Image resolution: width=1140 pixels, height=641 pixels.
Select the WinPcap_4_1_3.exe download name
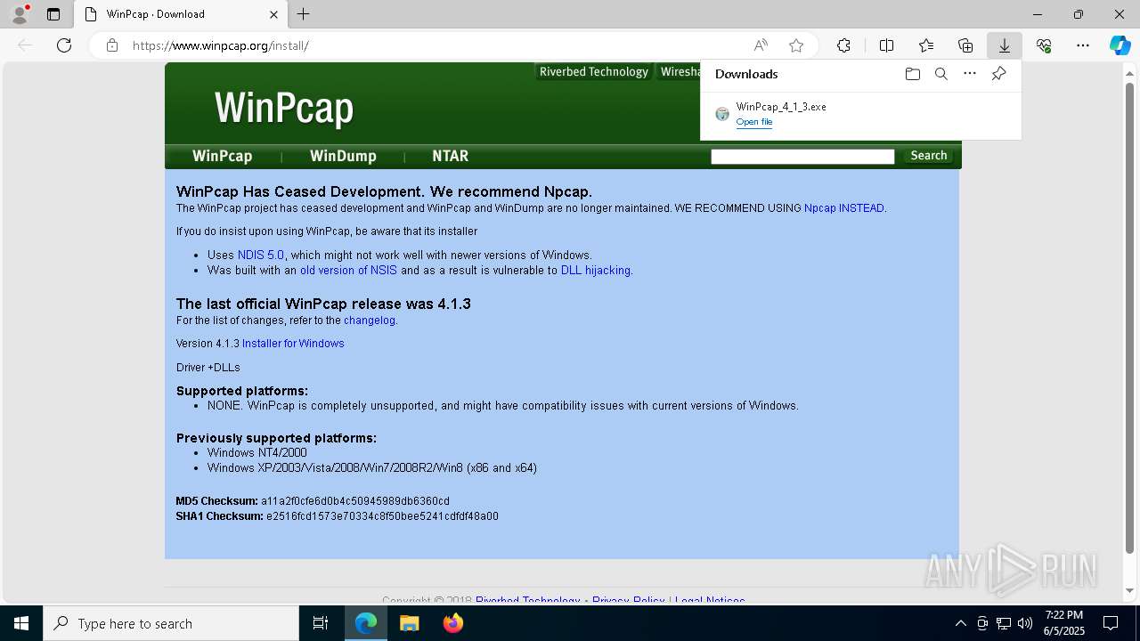tap(781, 107)
